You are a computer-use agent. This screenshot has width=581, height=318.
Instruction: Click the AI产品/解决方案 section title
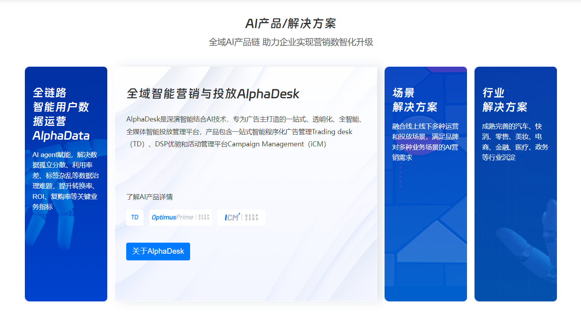pyautogui.click(x=290, y=24)
